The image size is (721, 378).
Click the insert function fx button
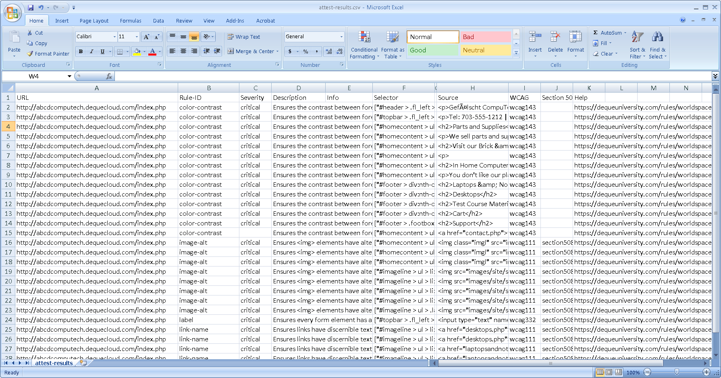(109, 76)
